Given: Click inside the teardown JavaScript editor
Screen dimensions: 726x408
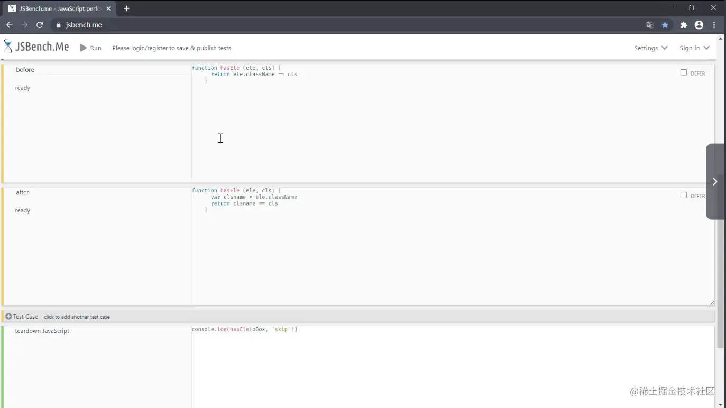Looking at the screenshot, I should [x=452, y=366].
